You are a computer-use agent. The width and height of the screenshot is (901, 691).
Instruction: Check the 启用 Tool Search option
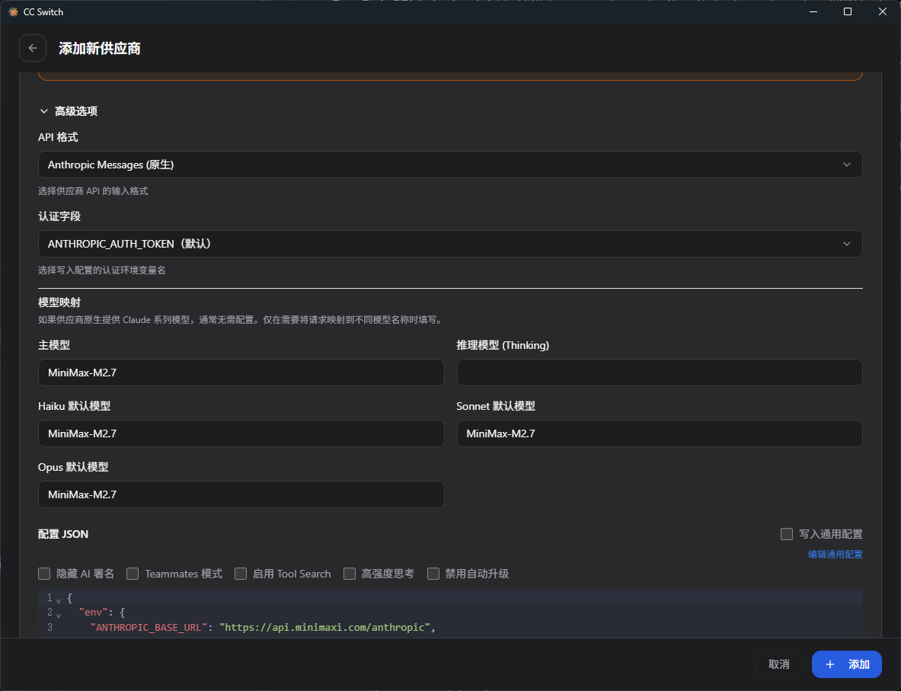click(x=241, y=574)
